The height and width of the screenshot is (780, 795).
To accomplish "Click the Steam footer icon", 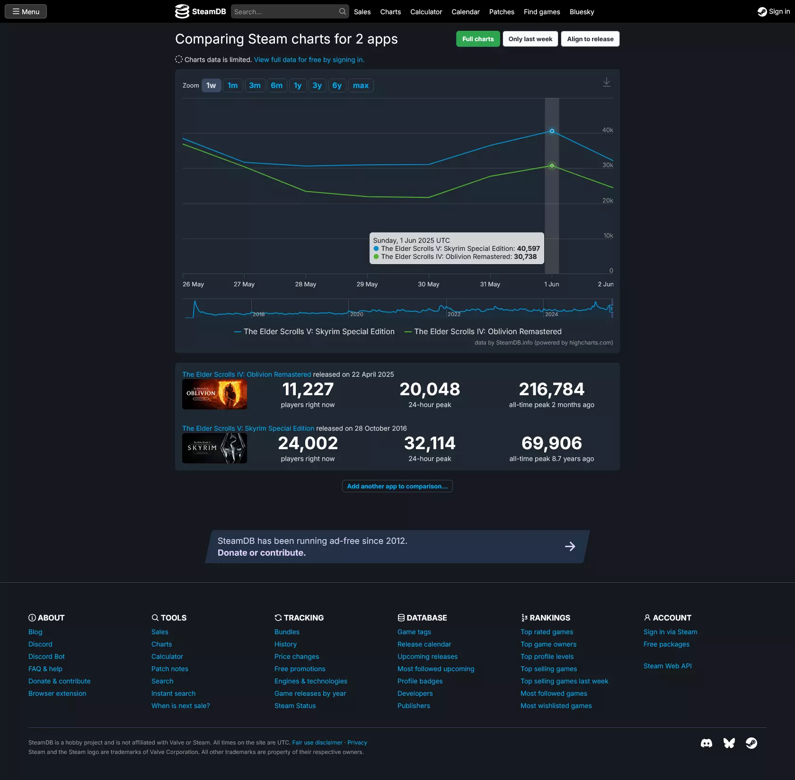I will [x=751, y=743].
